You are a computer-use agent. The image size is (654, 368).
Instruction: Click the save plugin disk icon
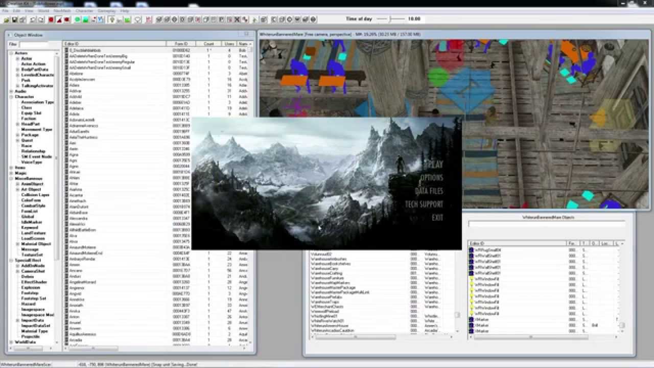click(15, 19)
